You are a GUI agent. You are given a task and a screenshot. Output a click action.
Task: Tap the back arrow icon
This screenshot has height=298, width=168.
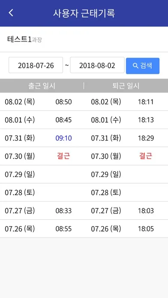point(11,13)
